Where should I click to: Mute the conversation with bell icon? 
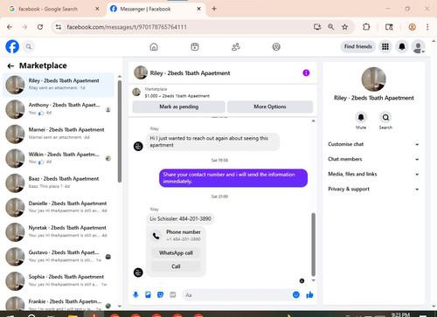(x=361, y=117)
